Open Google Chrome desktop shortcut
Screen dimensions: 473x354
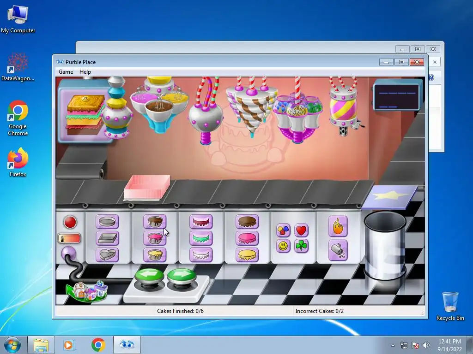point(18,118)
